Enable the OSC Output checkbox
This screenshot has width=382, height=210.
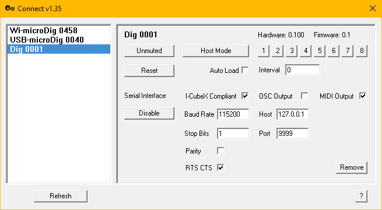click(x=304, y=96)
